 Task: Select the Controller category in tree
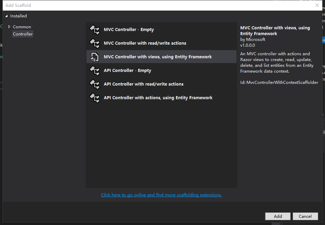click(x=23, y=34)
